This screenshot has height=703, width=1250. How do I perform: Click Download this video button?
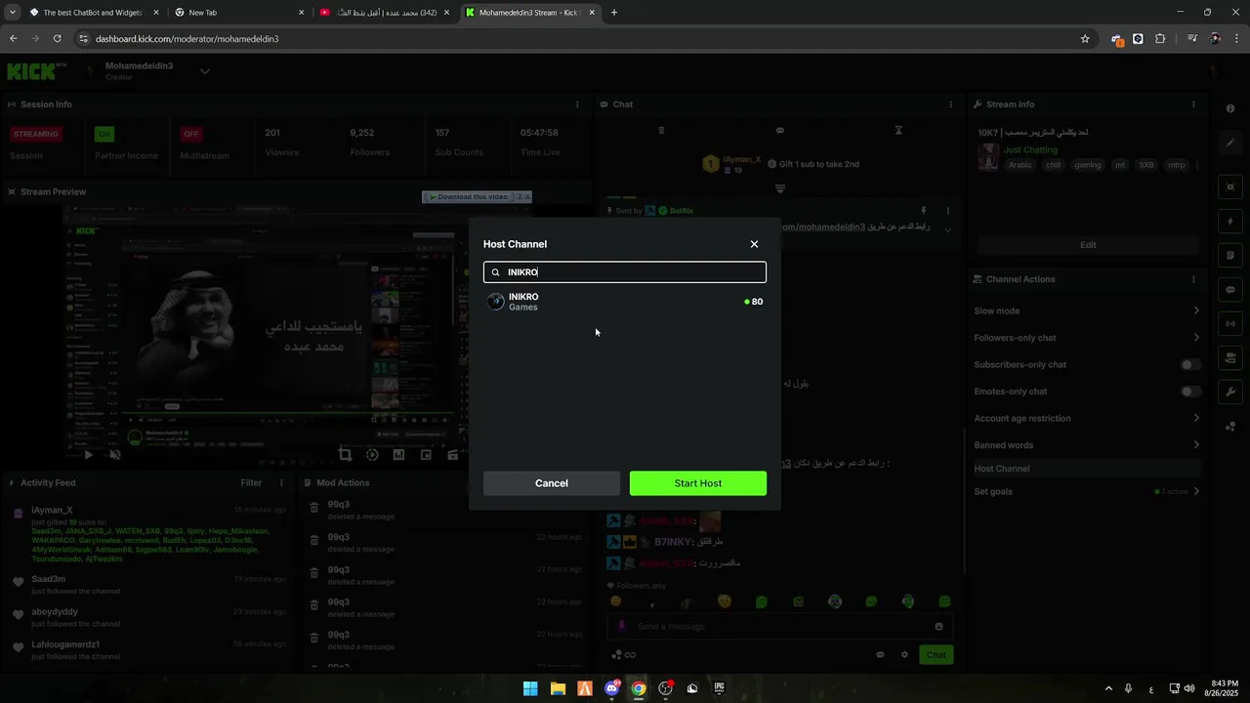coord(469,196)
